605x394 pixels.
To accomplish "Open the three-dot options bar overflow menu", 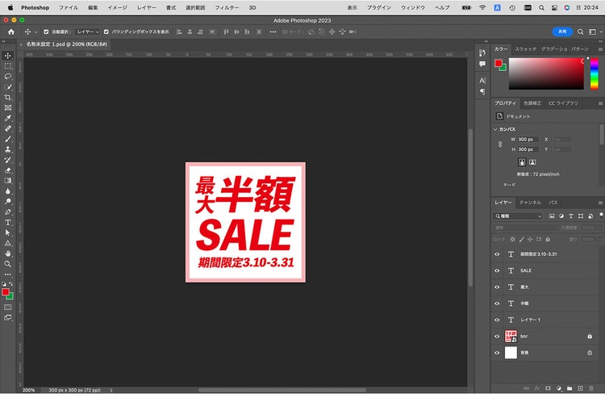I will point(273,31).
